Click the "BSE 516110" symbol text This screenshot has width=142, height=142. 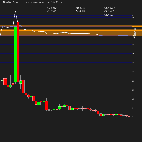point(56,2)
